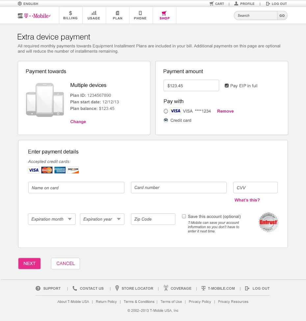Open the Store Locator pin icon

click(x=117, y=288)
